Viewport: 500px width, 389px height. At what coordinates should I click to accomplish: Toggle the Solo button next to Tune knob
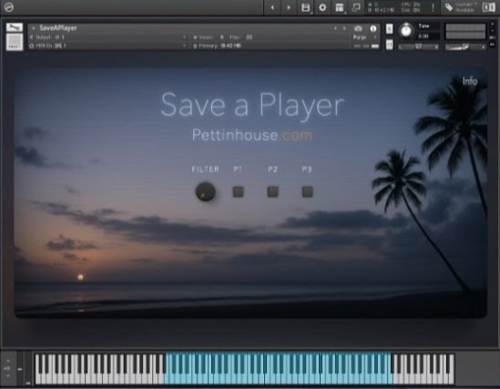tap(390, 29)
